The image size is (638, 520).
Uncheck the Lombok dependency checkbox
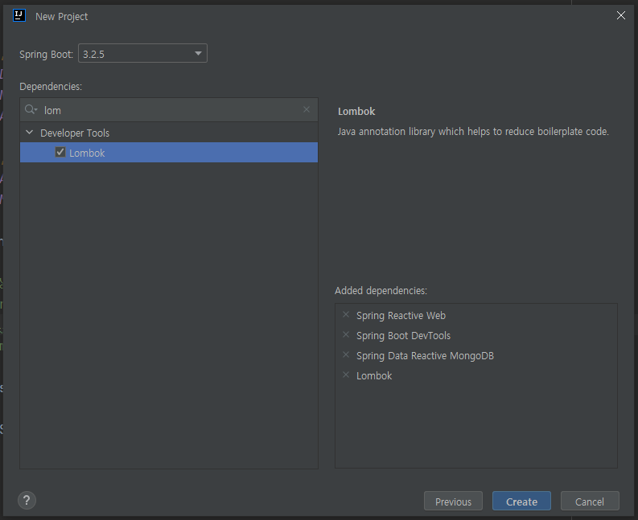click(x=60, y=152)
